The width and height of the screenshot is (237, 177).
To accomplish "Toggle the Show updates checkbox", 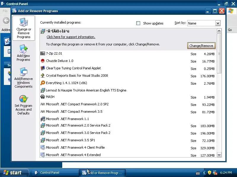I will click(x=138, y=23).
